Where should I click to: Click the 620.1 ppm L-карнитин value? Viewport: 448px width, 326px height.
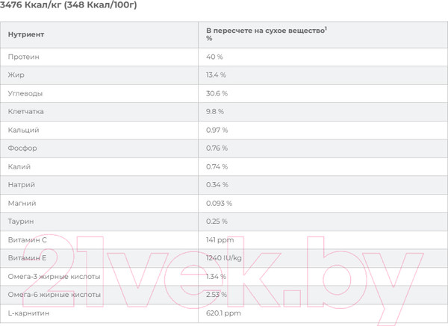click(223, 313)
